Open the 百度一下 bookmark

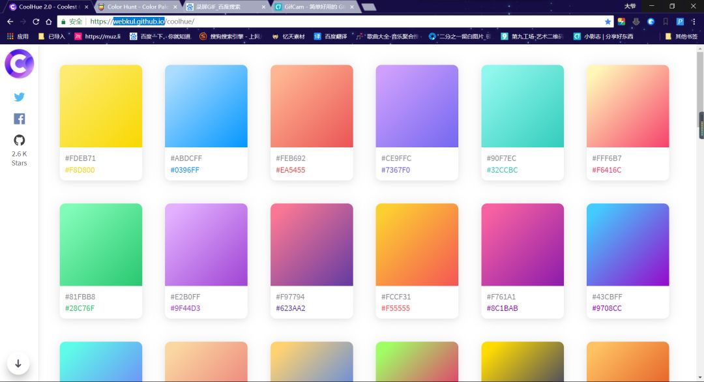(160, 37)
